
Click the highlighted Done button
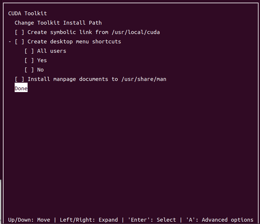pyautogui.click(x=21, y=89)
